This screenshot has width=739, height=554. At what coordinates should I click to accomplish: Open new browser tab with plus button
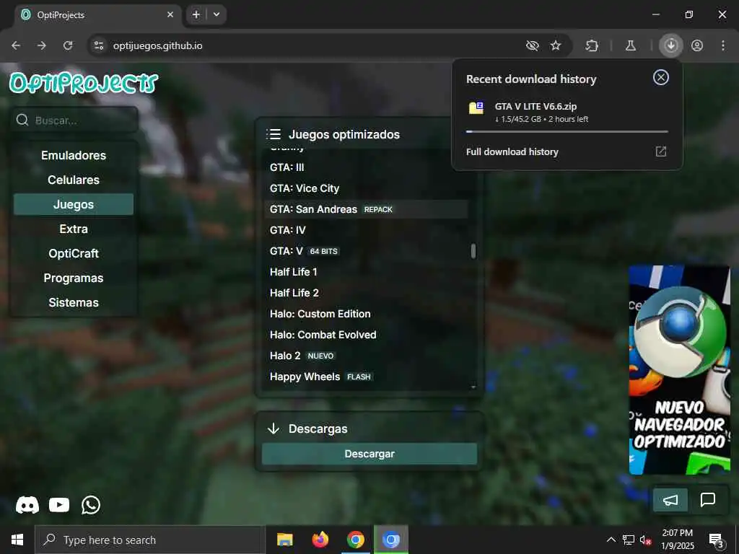(x=196, y=14)
